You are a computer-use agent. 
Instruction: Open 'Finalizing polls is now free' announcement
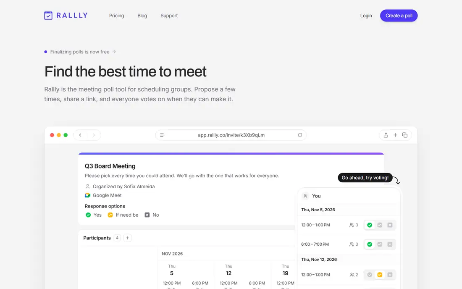80,52
